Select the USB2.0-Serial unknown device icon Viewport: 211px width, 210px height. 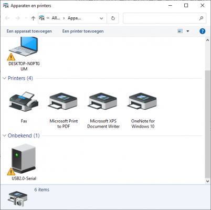tap(23, 159)
